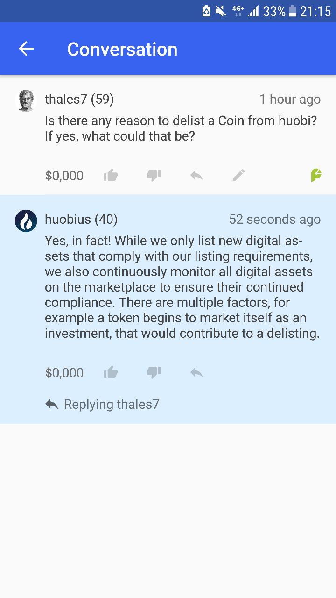Screen dimensions: 336x598
Task: Reply to the huobius comment
Action: 196,373
